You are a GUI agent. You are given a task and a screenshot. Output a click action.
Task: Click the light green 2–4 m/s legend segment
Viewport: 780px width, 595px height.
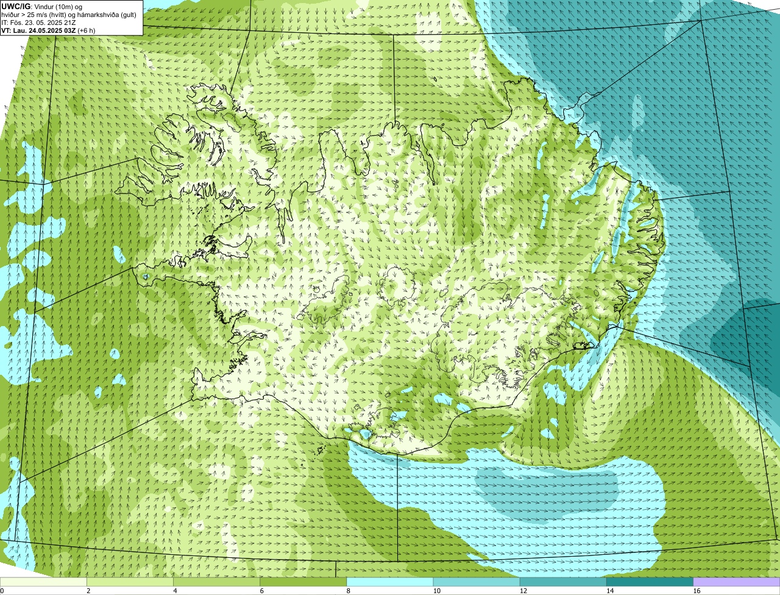(130, 582)
